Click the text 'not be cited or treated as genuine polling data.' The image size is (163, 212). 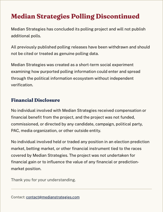[x=55, y=54]
